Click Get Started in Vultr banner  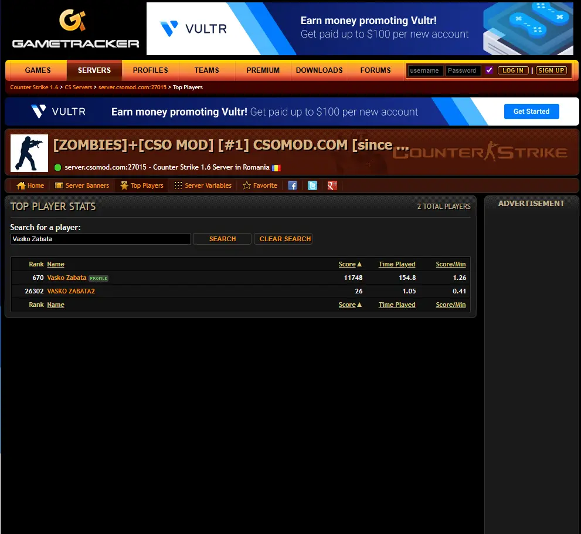pos(531,111)
